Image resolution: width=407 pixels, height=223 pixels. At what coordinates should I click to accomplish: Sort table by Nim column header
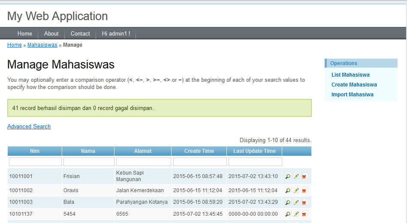[34, 151]
